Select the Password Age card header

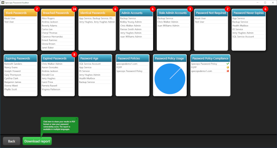[x=95, y=58]
